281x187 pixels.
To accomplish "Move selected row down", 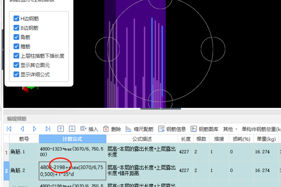I will click(x=72, y=129).
